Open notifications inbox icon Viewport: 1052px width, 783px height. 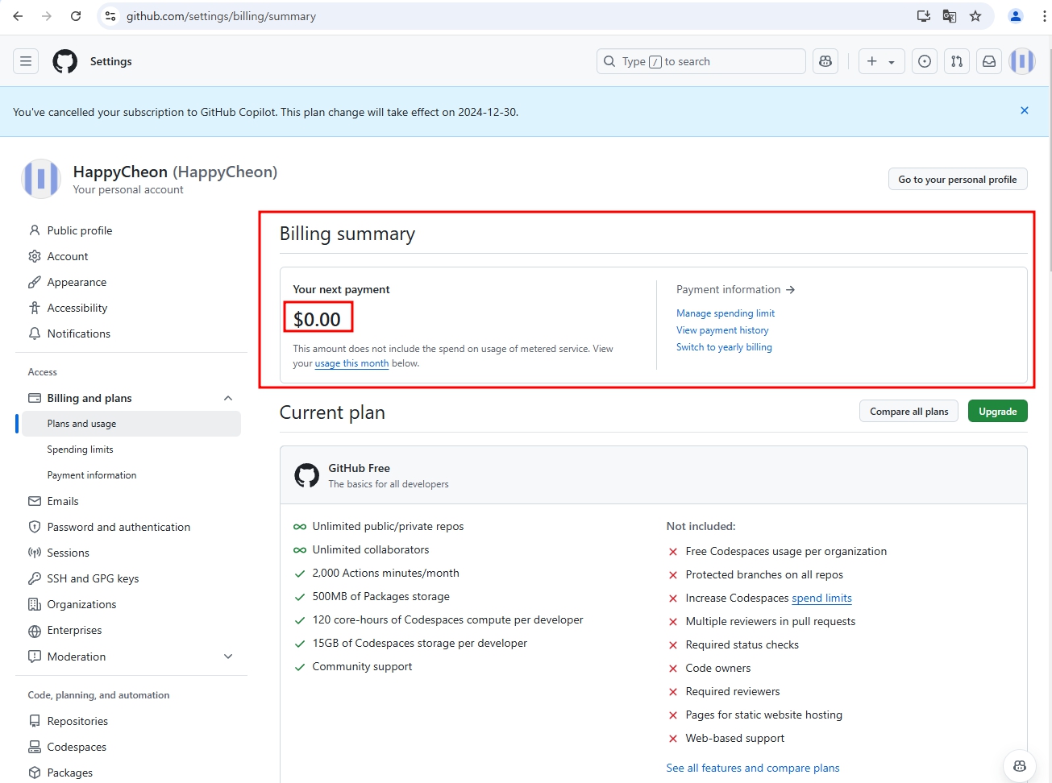tap(989, 61)
